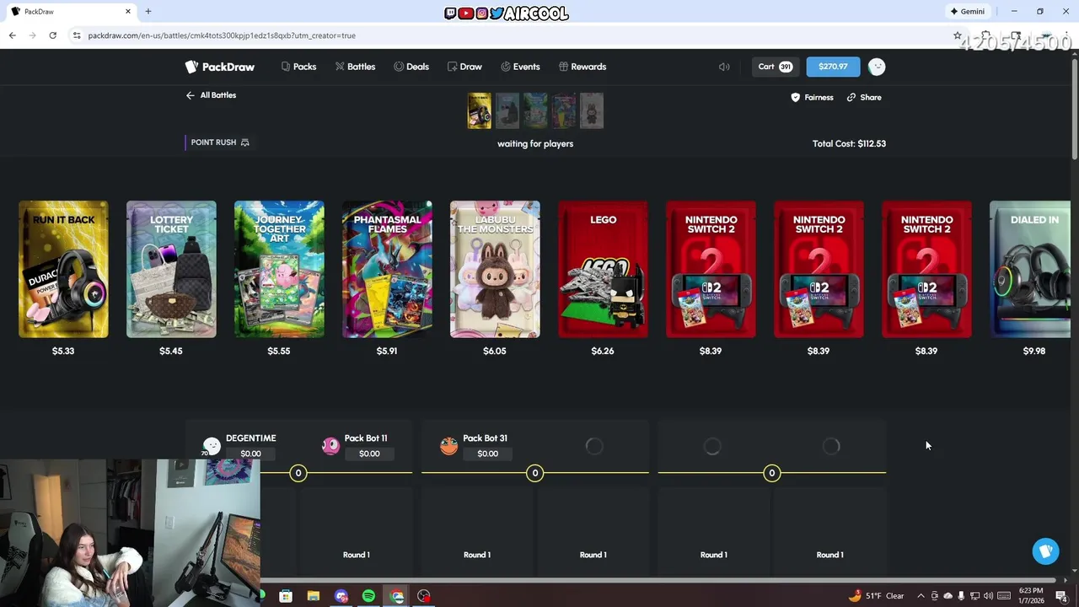Open the Dialed In pack card
The height and width of the screenshot is (607, 1079).
click(1030, 269)
